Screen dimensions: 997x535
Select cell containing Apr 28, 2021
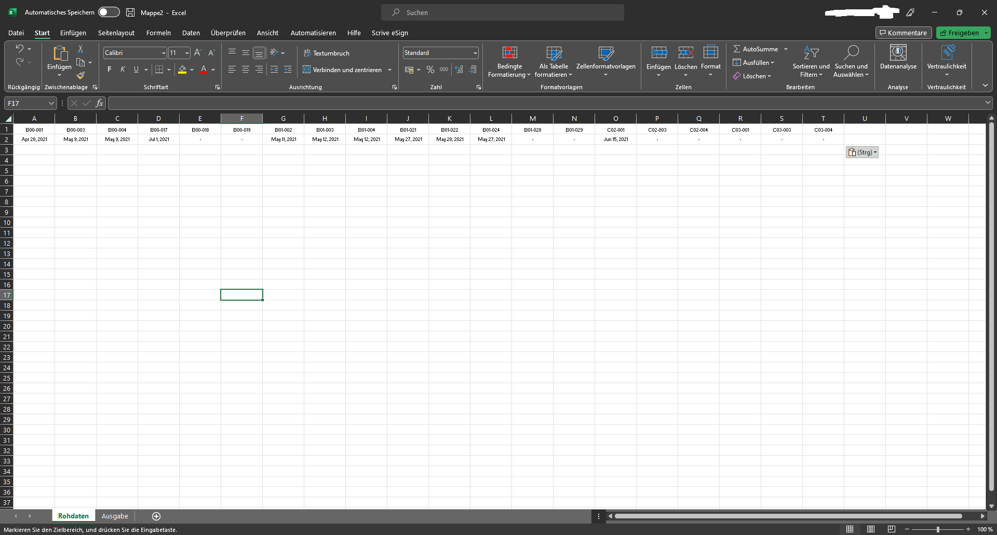[34, 139]
